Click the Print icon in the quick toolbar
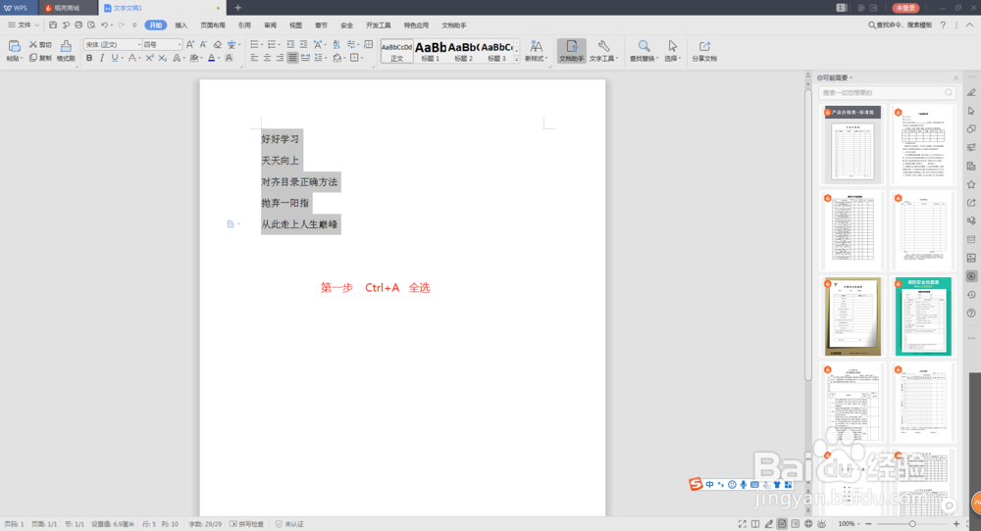The width and height of the screenshot is (981, 531). coord(78,25)
